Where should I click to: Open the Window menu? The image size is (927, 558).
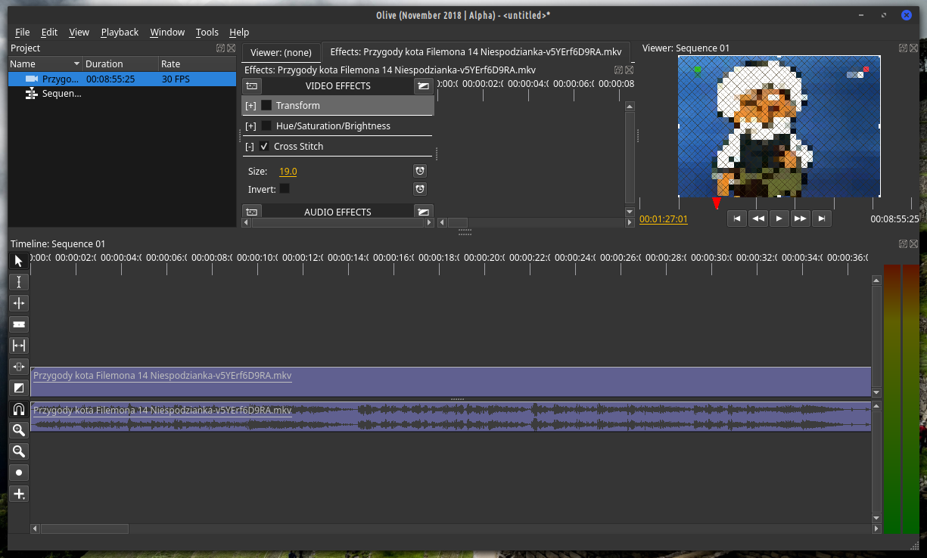167,33
